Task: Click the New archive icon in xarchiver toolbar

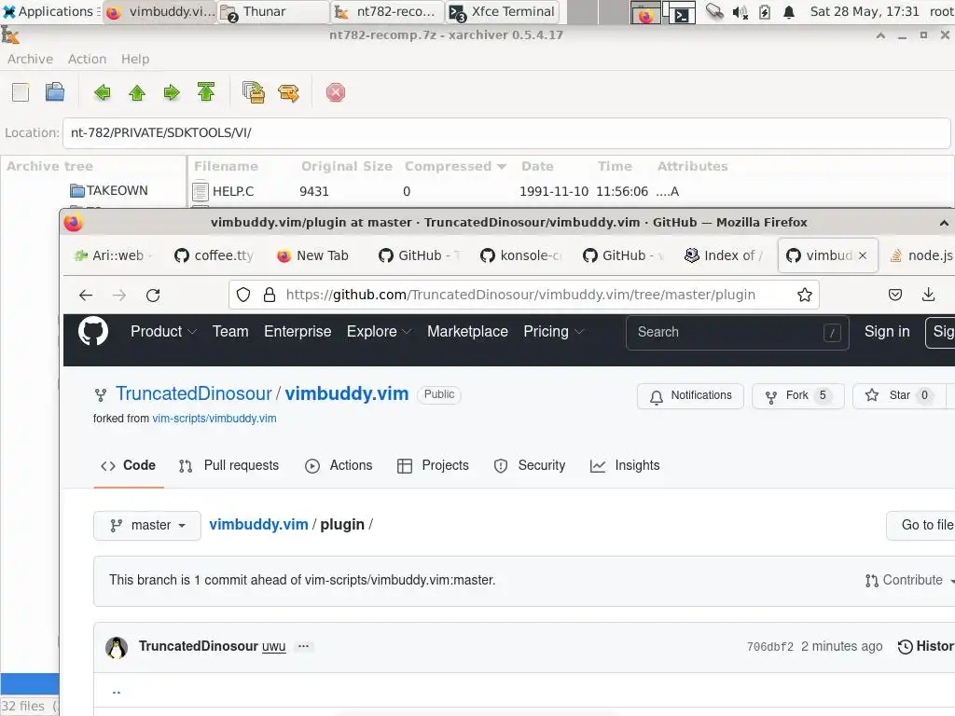Action: [21, 92]
